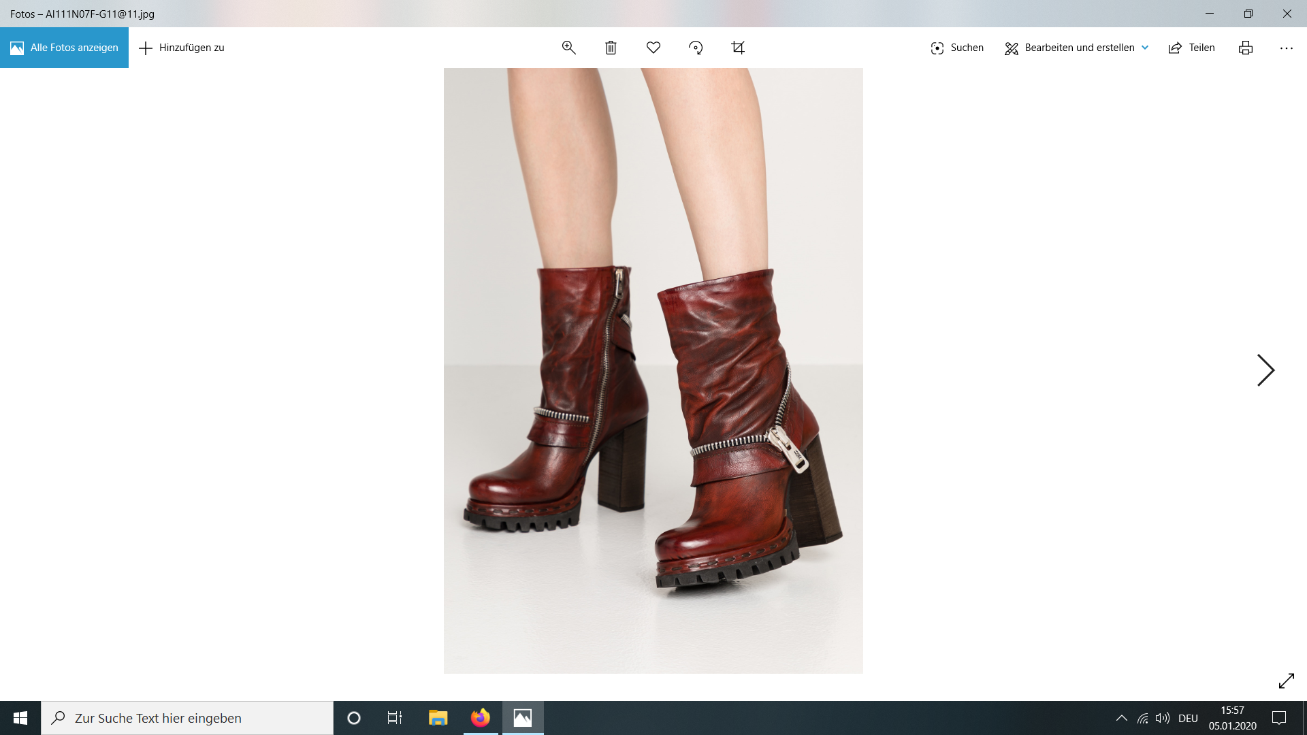Enter fullscreen with diagonal arrows icon
The width and height of the screenshot is (1307, 735).
[x=1286, y=681]
